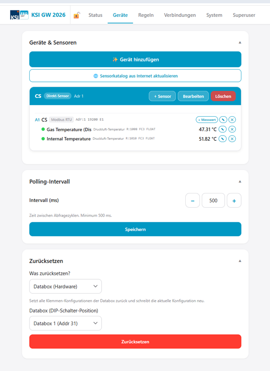Collapse the Polling-Intervall section

[240, 181]
